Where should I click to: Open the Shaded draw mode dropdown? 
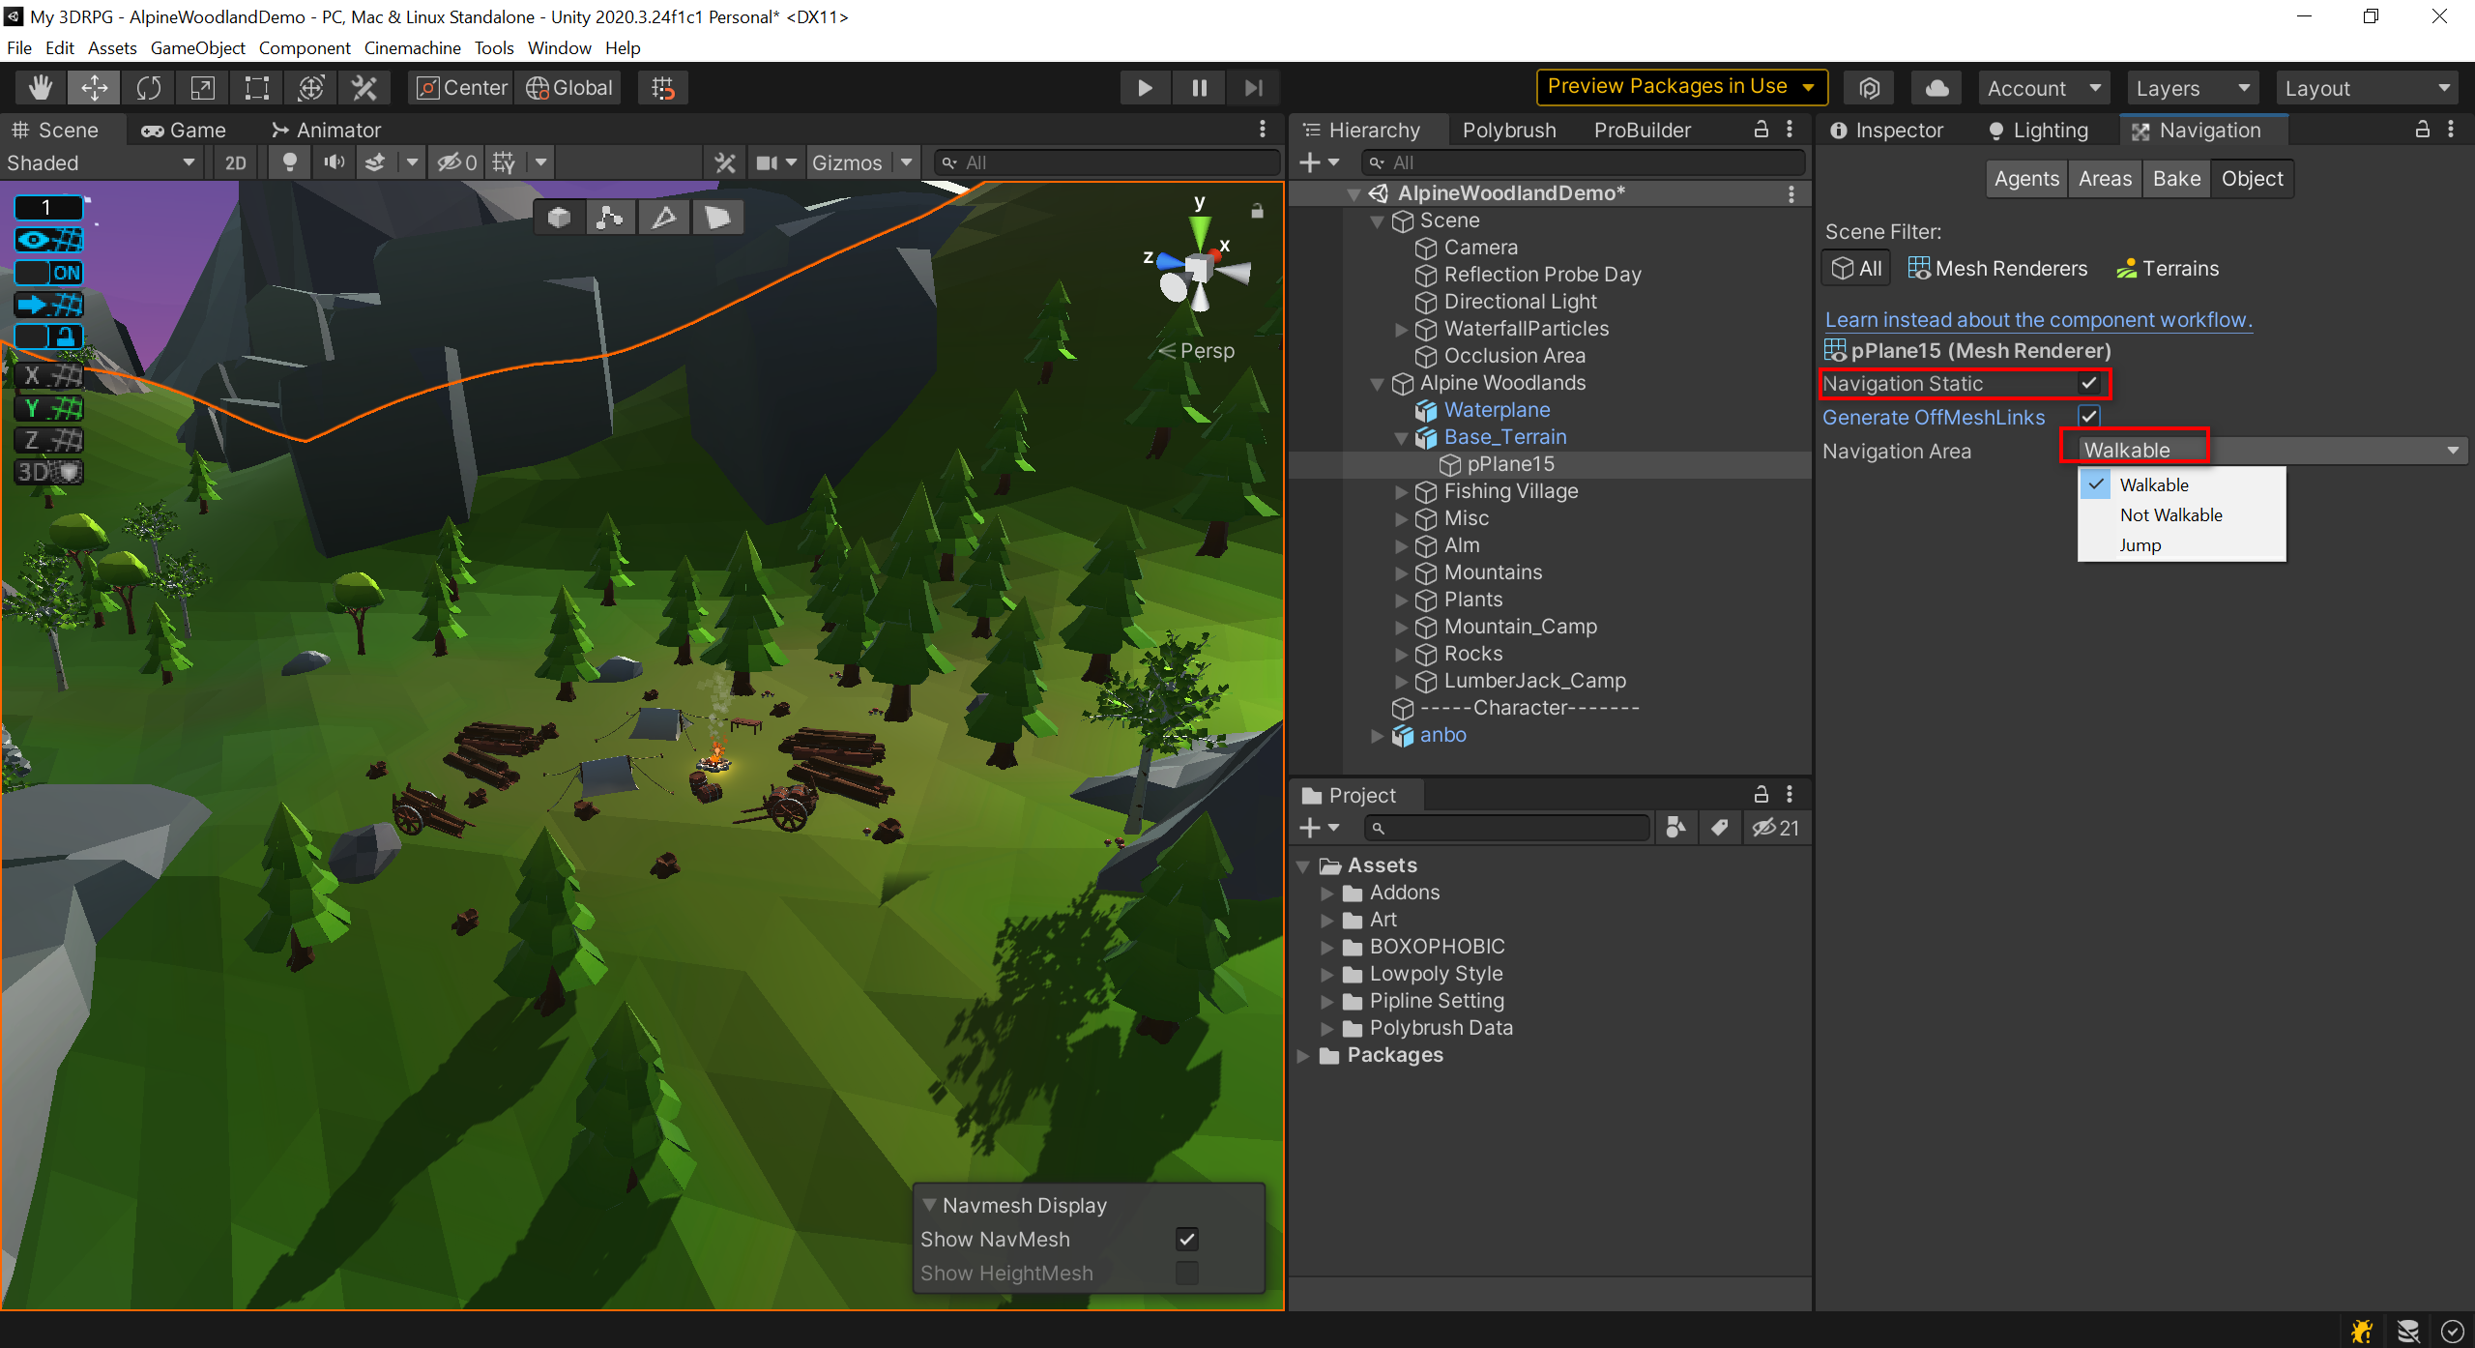[101, 162]
